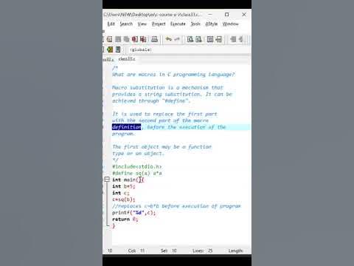Click the printf("%d",c); line
This screenshot has width=354, height=266.
[x=134, y=213]
